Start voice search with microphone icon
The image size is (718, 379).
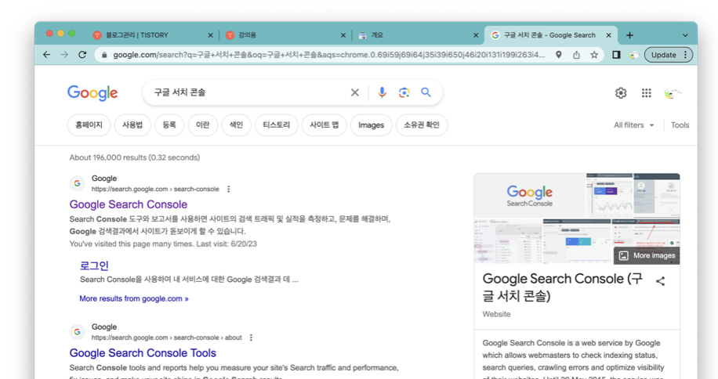(x=382, y=93)
